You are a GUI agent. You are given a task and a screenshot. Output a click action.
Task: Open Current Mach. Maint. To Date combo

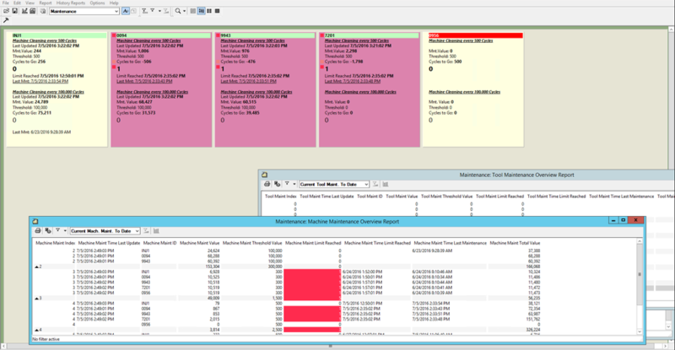point(105,231)
